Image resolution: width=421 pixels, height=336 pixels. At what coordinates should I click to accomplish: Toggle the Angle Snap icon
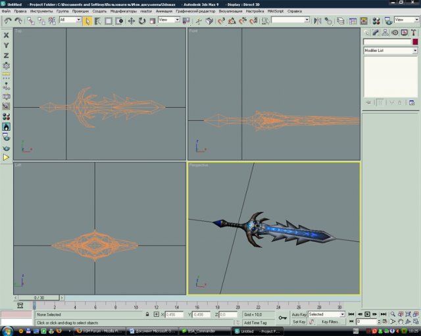click(x=232, y=21)
